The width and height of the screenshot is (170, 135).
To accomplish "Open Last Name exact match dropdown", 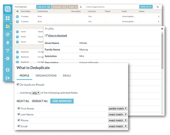I will pos(118,114).
